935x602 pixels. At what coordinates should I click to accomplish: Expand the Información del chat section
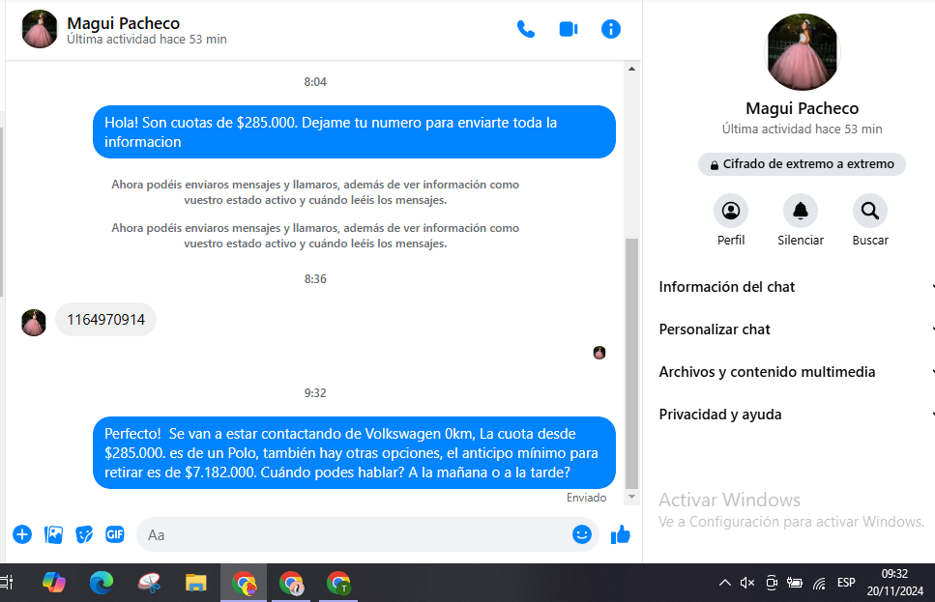(795, 287)
